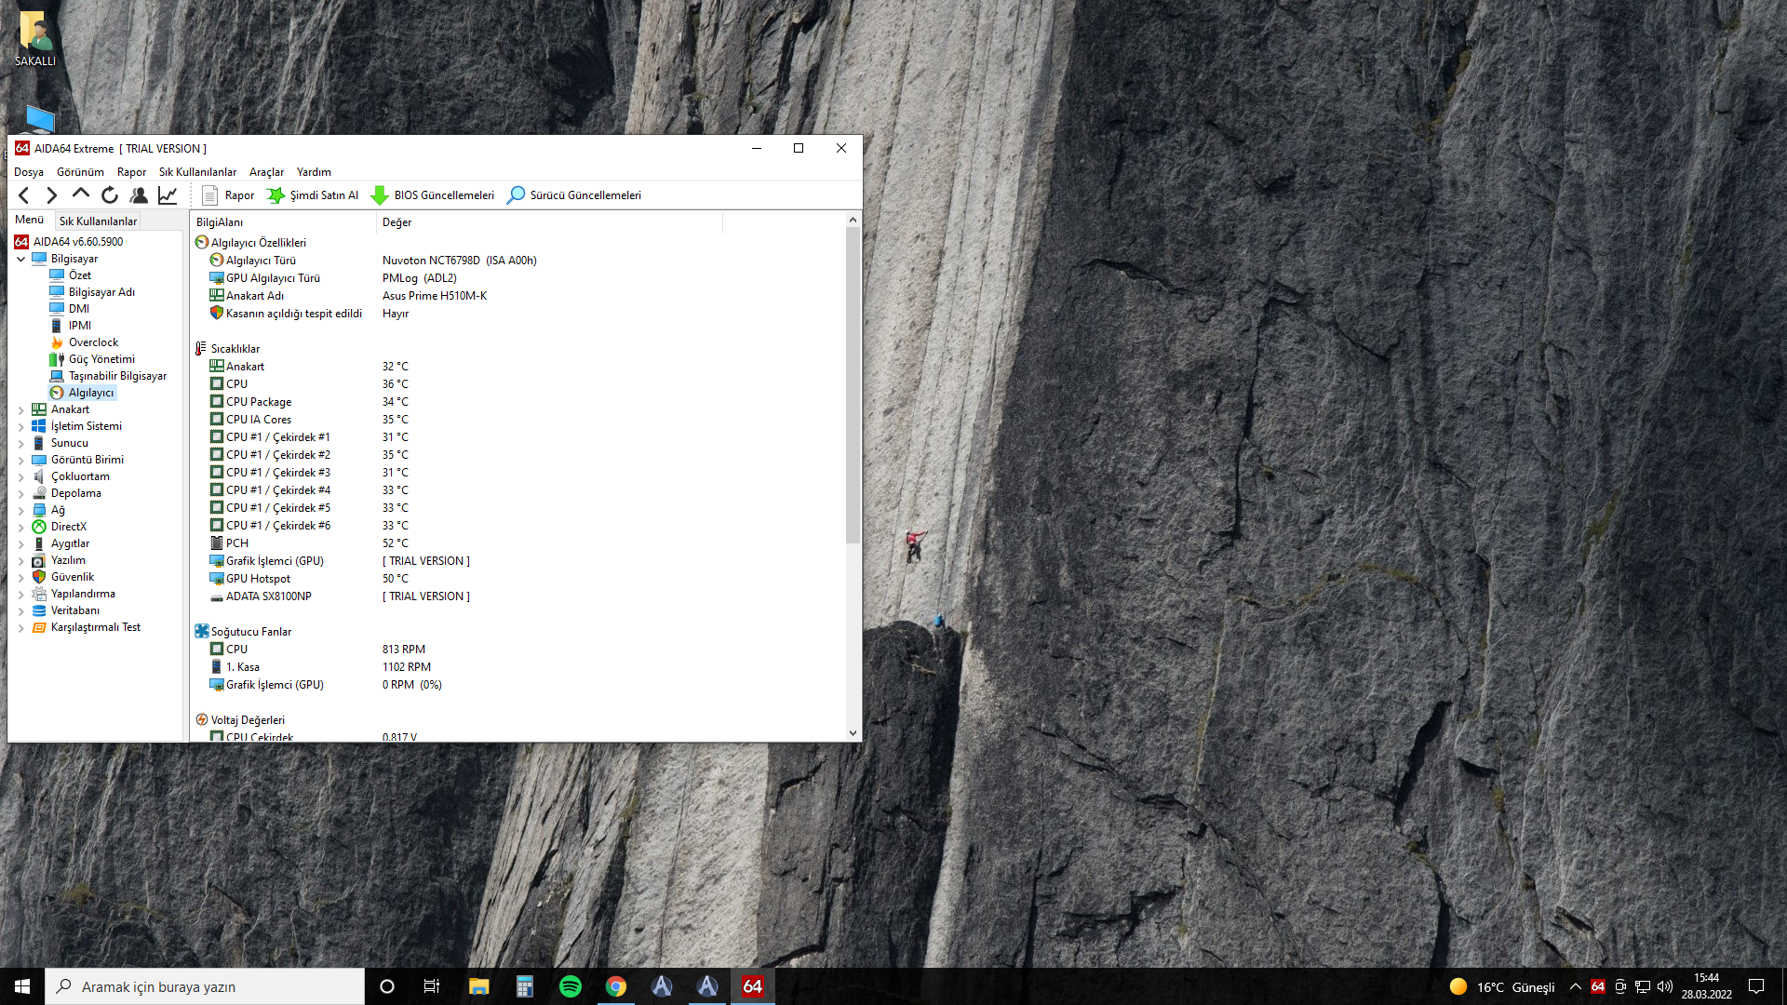Open the Araçlar menu
This screenshot has width=1787, height=1005.
pyautogui.click(x=266, y=172)
